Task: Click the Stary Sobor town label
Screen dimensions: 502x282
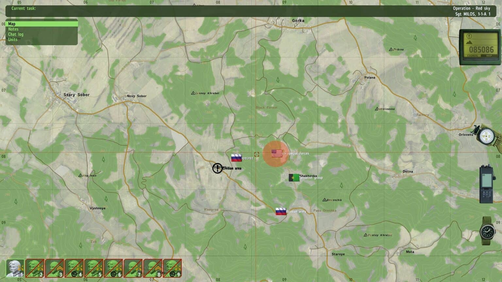Action: [x=76, y=95]
